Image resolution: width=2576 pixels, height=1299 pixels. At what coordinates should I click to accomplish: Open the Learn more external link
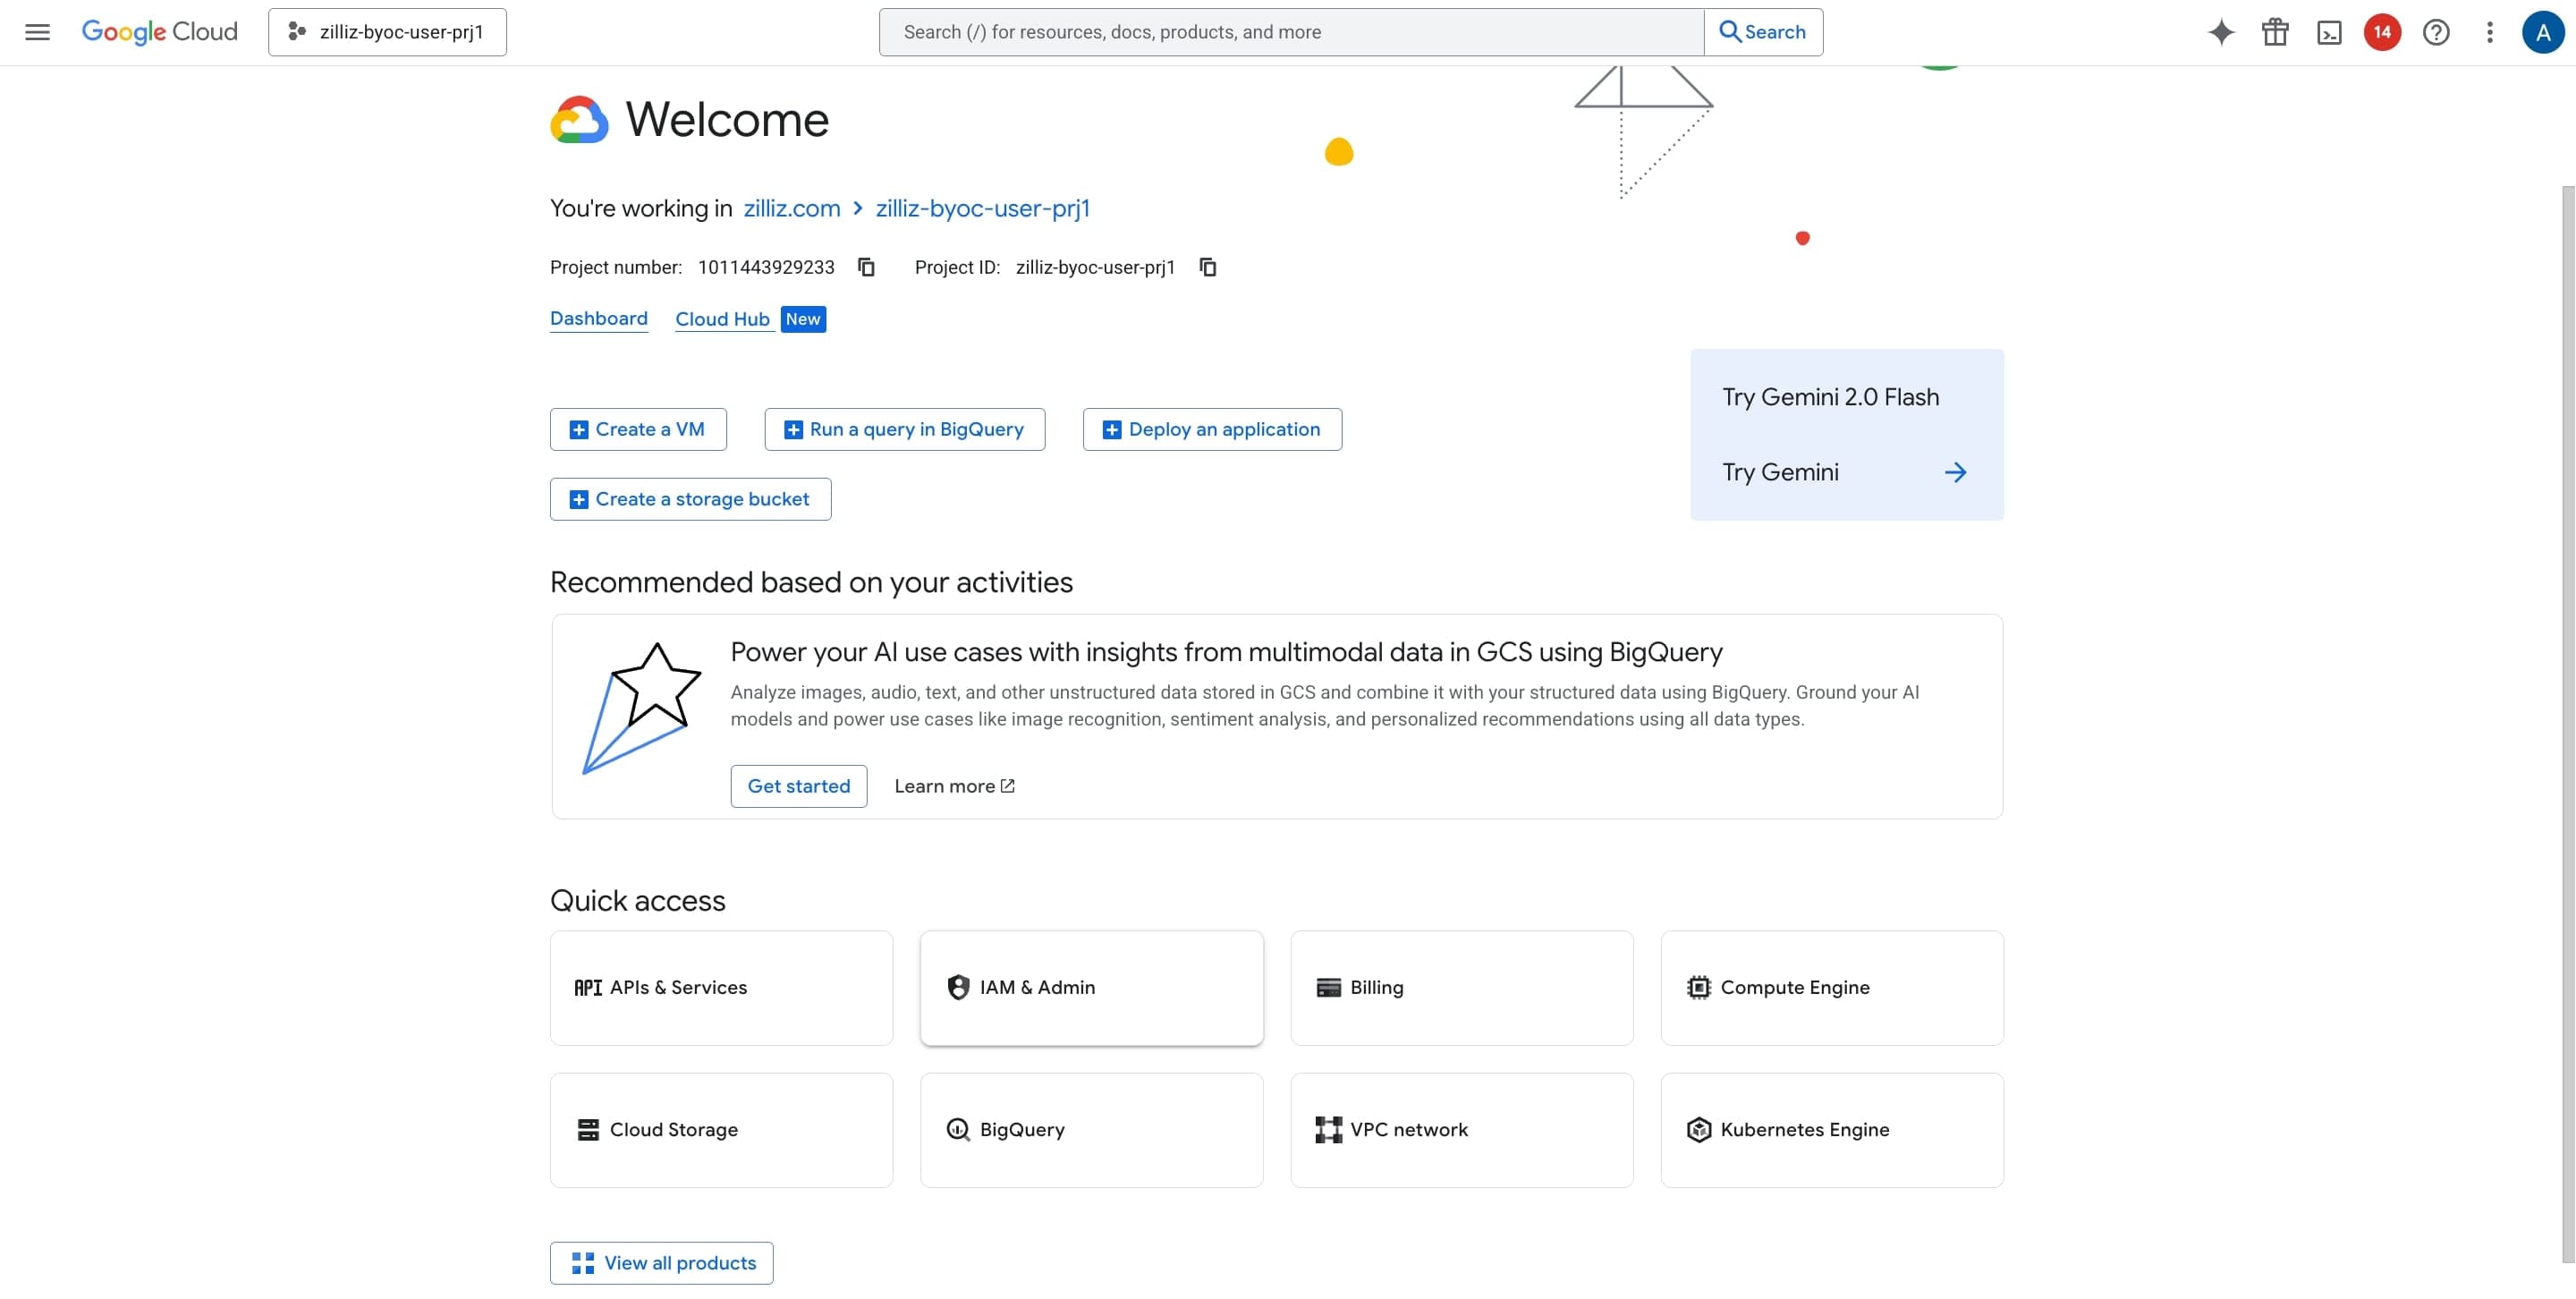954,786
